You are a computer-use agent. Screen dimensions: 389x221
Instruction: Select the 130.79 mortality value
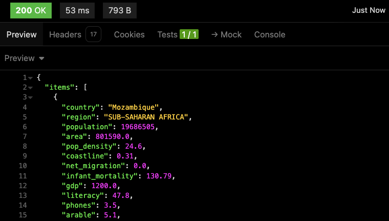[x=159, y=176]
